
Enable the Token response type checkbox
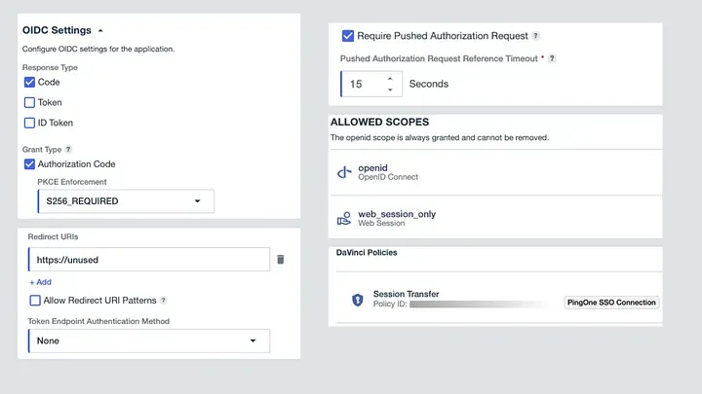pyautogui.click(x=29, y=102)
